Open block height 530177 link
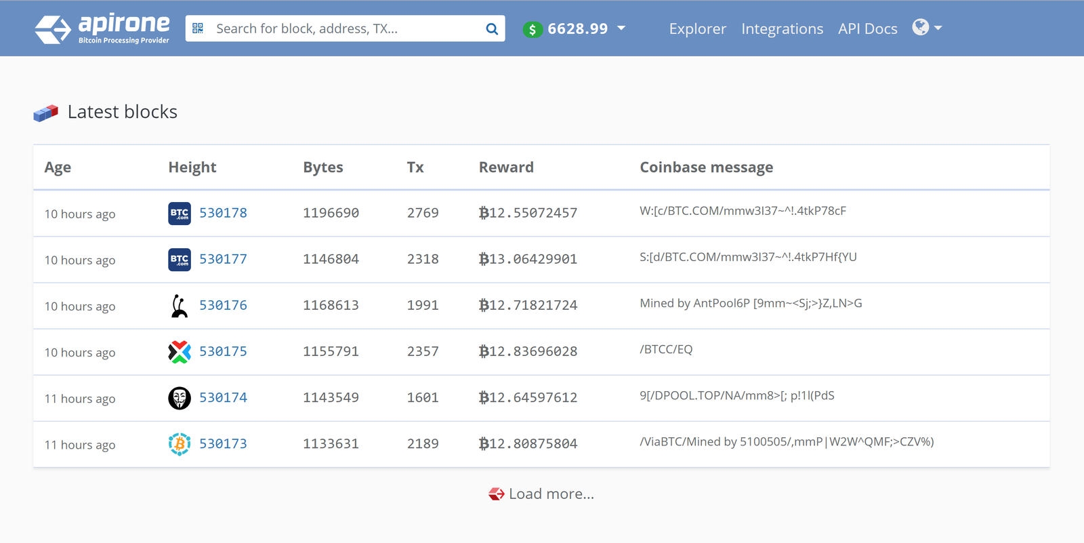This screenshot has height=543, width=1084. 223,259
